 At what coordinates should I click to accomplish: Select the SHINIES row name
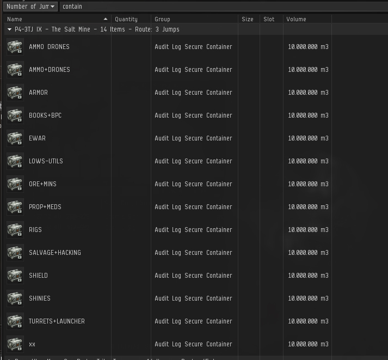pos(40,298)
